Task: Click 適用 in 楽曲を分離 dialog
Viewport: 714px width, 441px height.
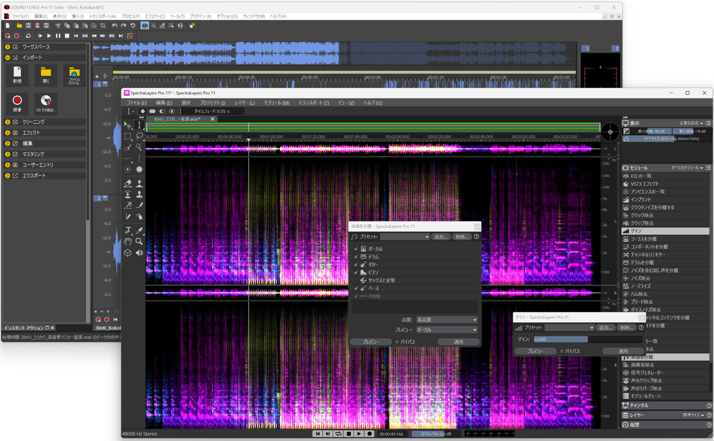Action: (x=459, y=342)
